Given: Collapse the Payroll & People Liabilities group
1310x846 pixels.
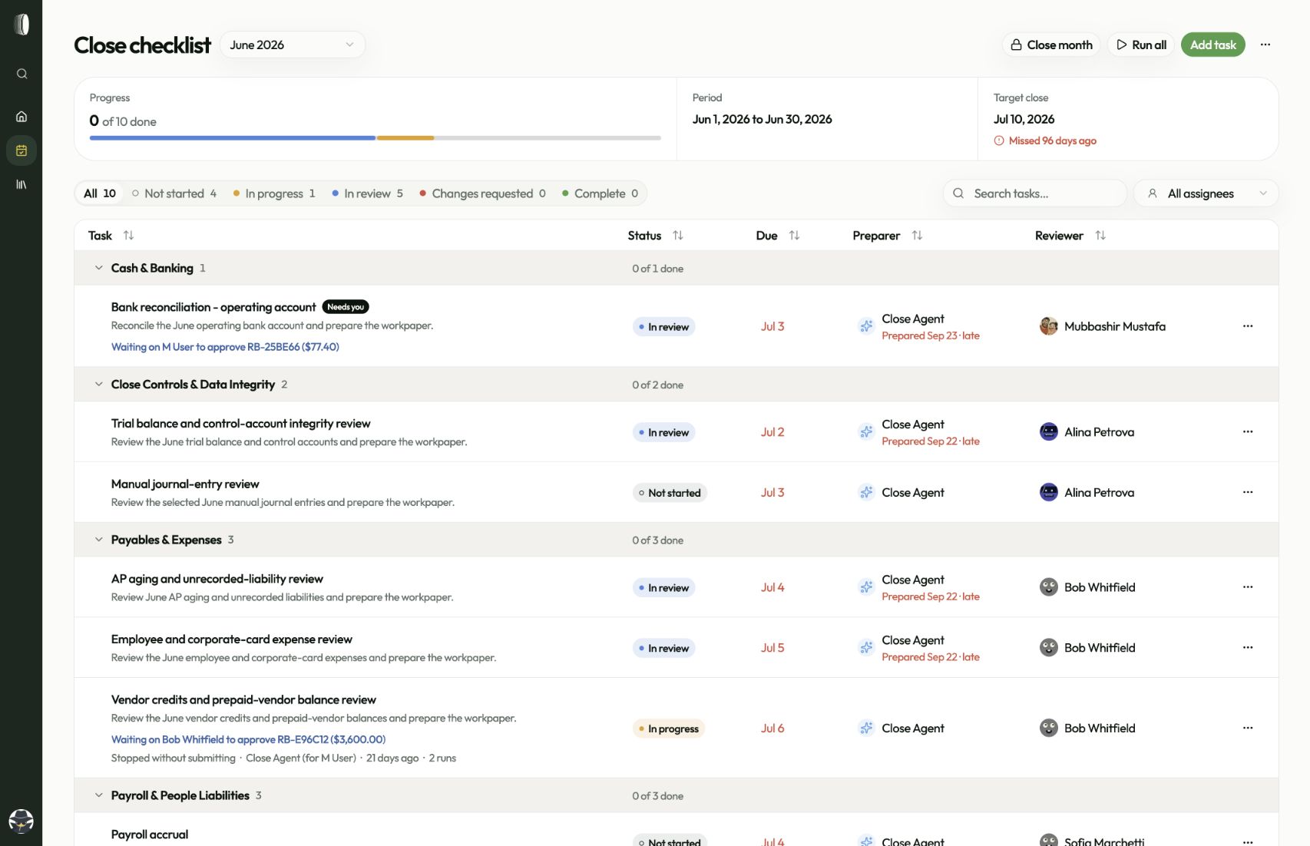Looking at the screenshot, I should pyautogui.click(x=98, y=795).
